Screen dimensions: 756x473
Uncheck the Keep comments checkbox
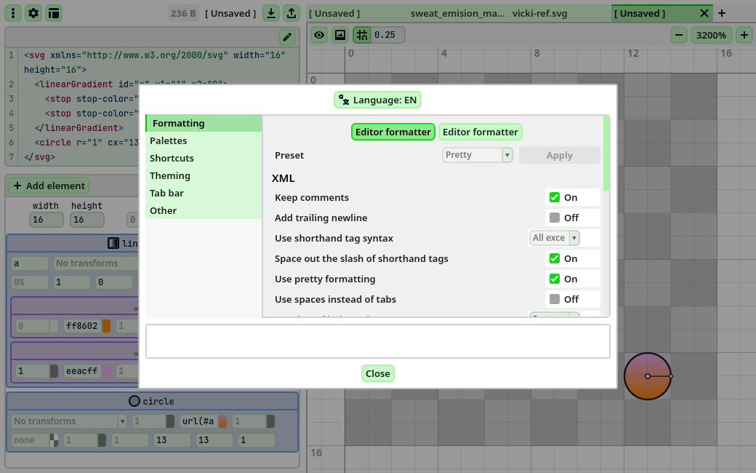click(x=555, y=197)
